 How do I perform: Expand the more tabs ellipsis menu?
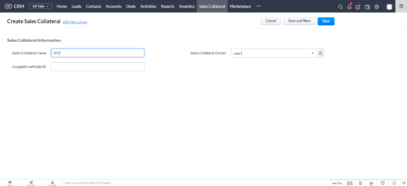click(259, 6)
